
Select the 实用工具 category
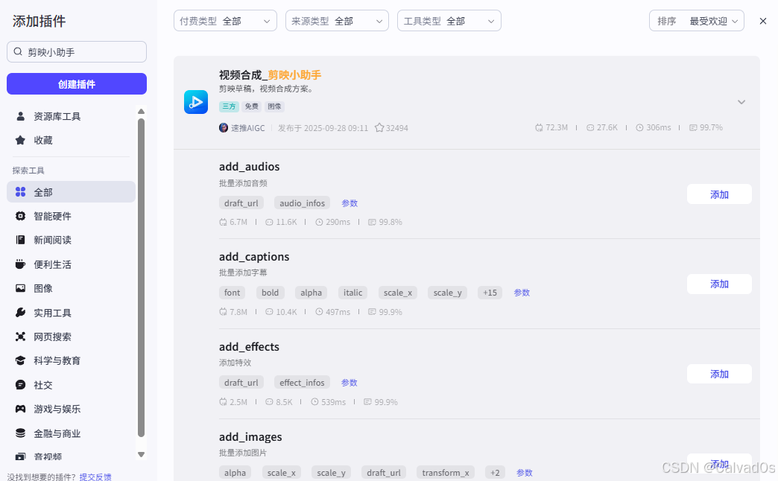point(71,313)
